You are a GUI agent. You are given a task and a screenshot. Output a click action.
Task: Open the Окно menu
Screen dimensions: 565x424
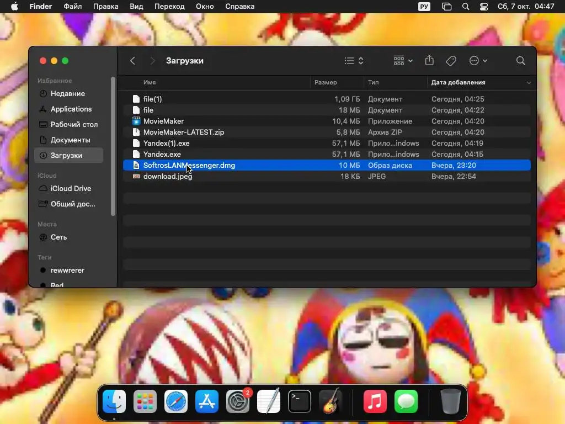pyautogui.click(x=205, y=7)
